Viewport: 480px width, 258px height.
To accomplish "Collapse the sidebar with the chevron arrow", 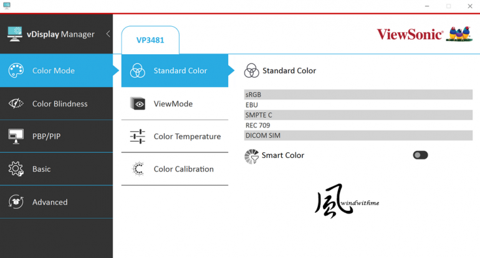I will tap(108, 34).
